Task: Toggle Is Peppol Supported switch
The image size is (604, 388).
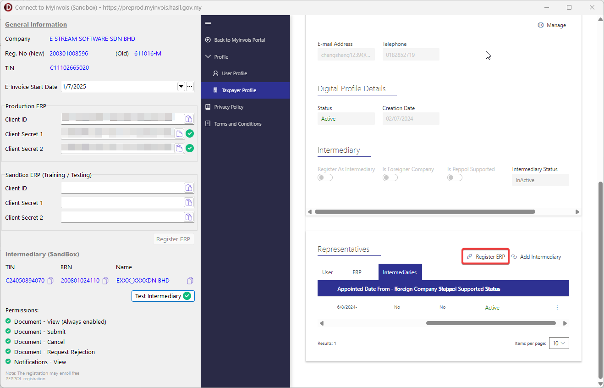Action: coord(455,178)
